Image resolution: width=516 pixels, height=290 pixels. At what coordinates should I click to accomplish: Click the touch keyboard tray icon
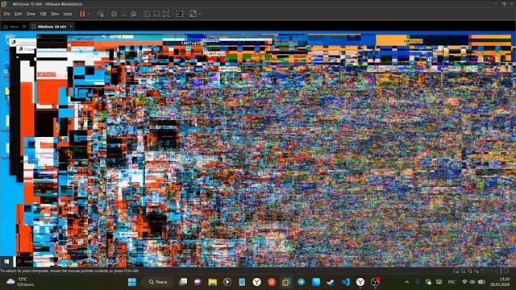coord(439,282)
